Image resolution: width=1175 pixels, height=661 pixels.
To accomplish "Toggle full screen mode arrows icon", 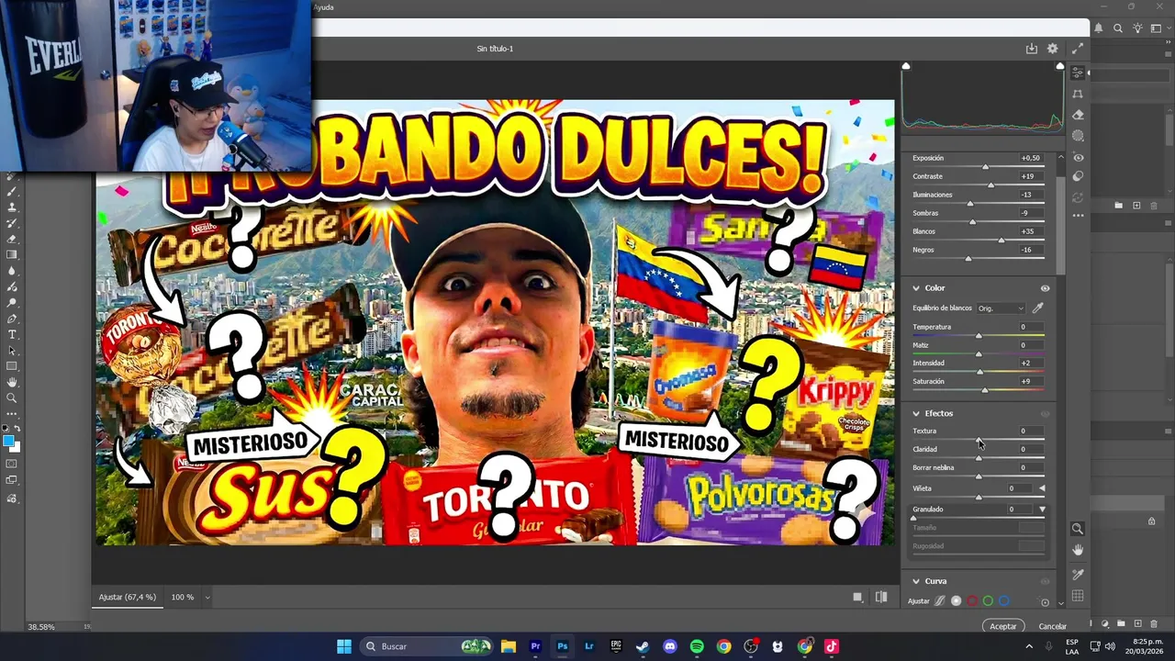I will pos(1077,49).
